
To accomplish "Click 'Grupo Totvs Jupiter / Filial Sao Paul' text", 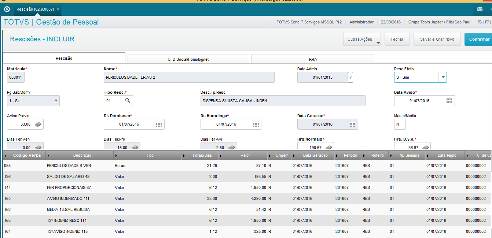I will pyautogui.click(x=439, y=22).
